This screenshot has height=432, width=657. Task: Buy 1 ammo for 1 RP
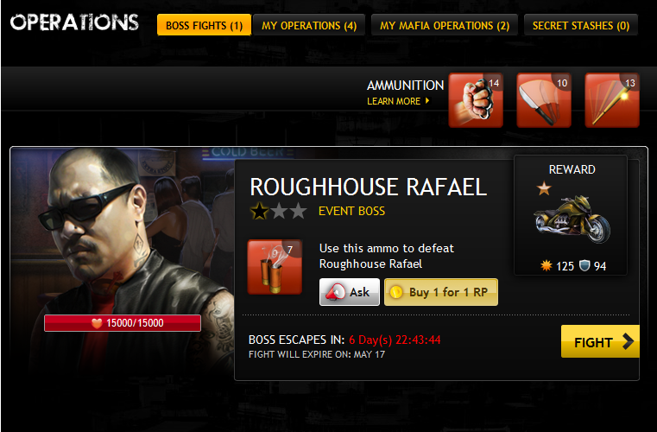[x=441, y=292]
